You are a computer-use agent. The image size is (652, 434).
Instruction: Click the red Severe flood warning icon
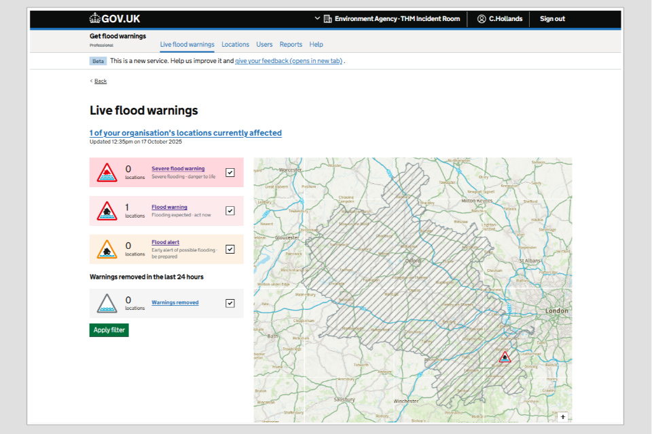pyautogui.click(x=107, y=173)
